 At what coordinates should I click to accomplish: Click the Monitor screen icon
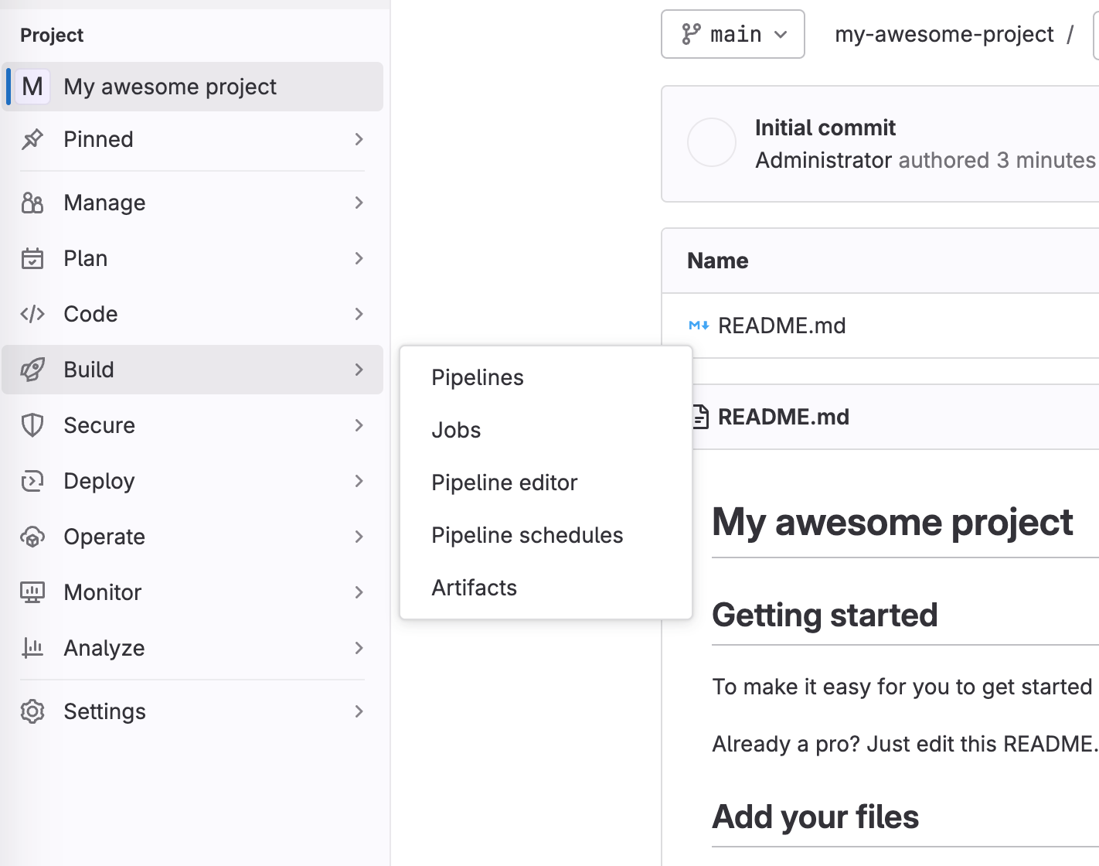point(32,592)
